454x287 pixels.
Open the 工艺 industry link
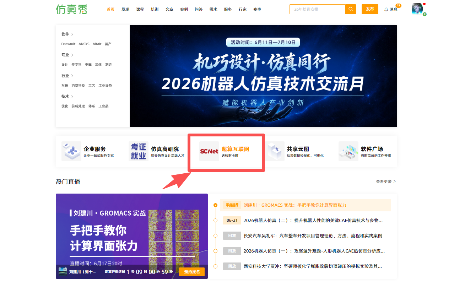point(92,86)
